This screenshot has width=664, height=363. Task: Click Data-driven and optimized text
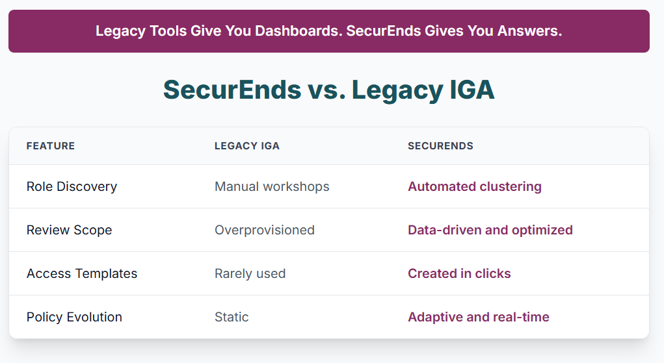(x=490, y=230)
